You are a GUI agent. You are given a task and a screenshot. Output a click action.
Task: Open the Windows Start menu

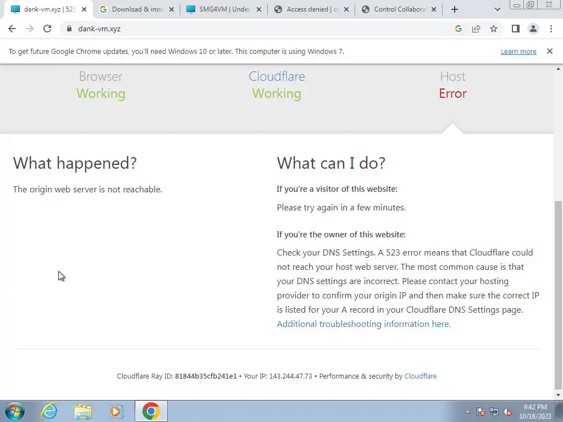tap(15, 411)
